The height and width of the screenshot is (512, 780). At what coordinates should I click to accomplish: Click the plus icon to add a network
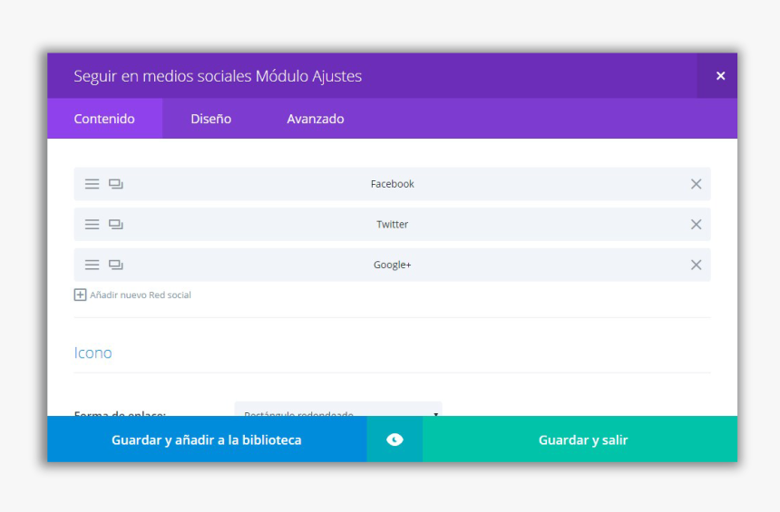pyautogui.click(x=80, y=295)
